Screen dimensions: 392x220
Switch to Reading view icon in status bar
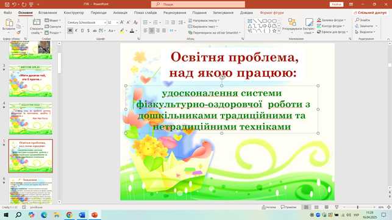[326, 207]
